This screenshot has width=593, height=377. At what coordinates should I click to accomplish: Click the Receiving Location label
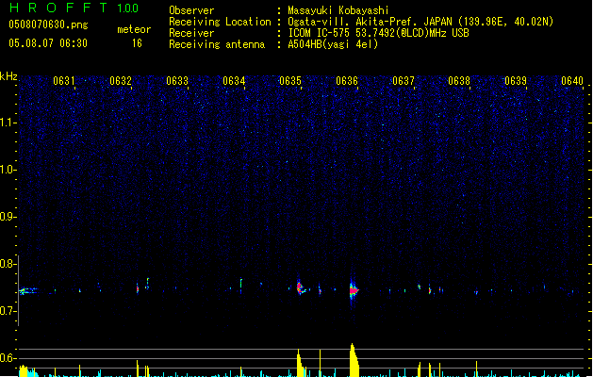(220, 22)
